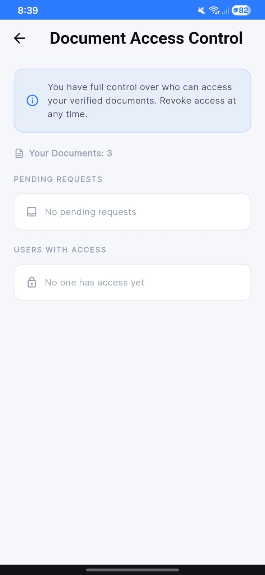Tap the full control info banner text
This screenshot has height=575, width=265.
(142, 101)
